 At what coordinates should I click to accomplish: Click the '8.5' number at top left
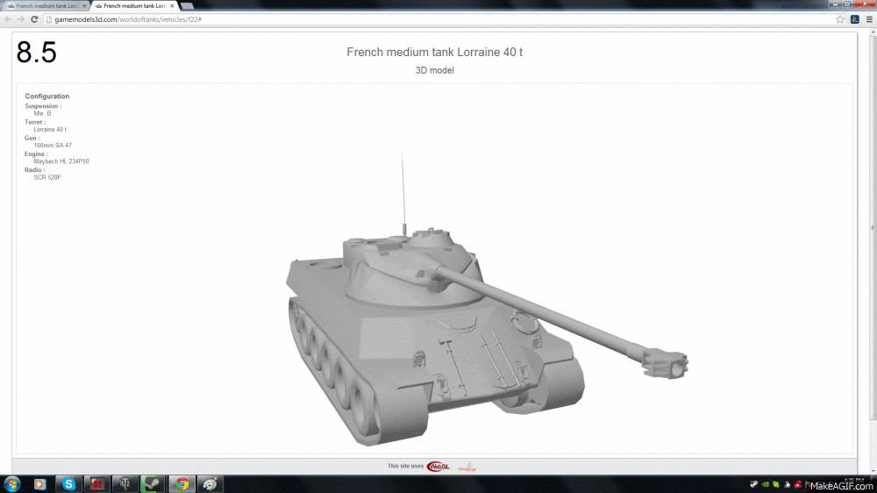[x=36, y=53]
